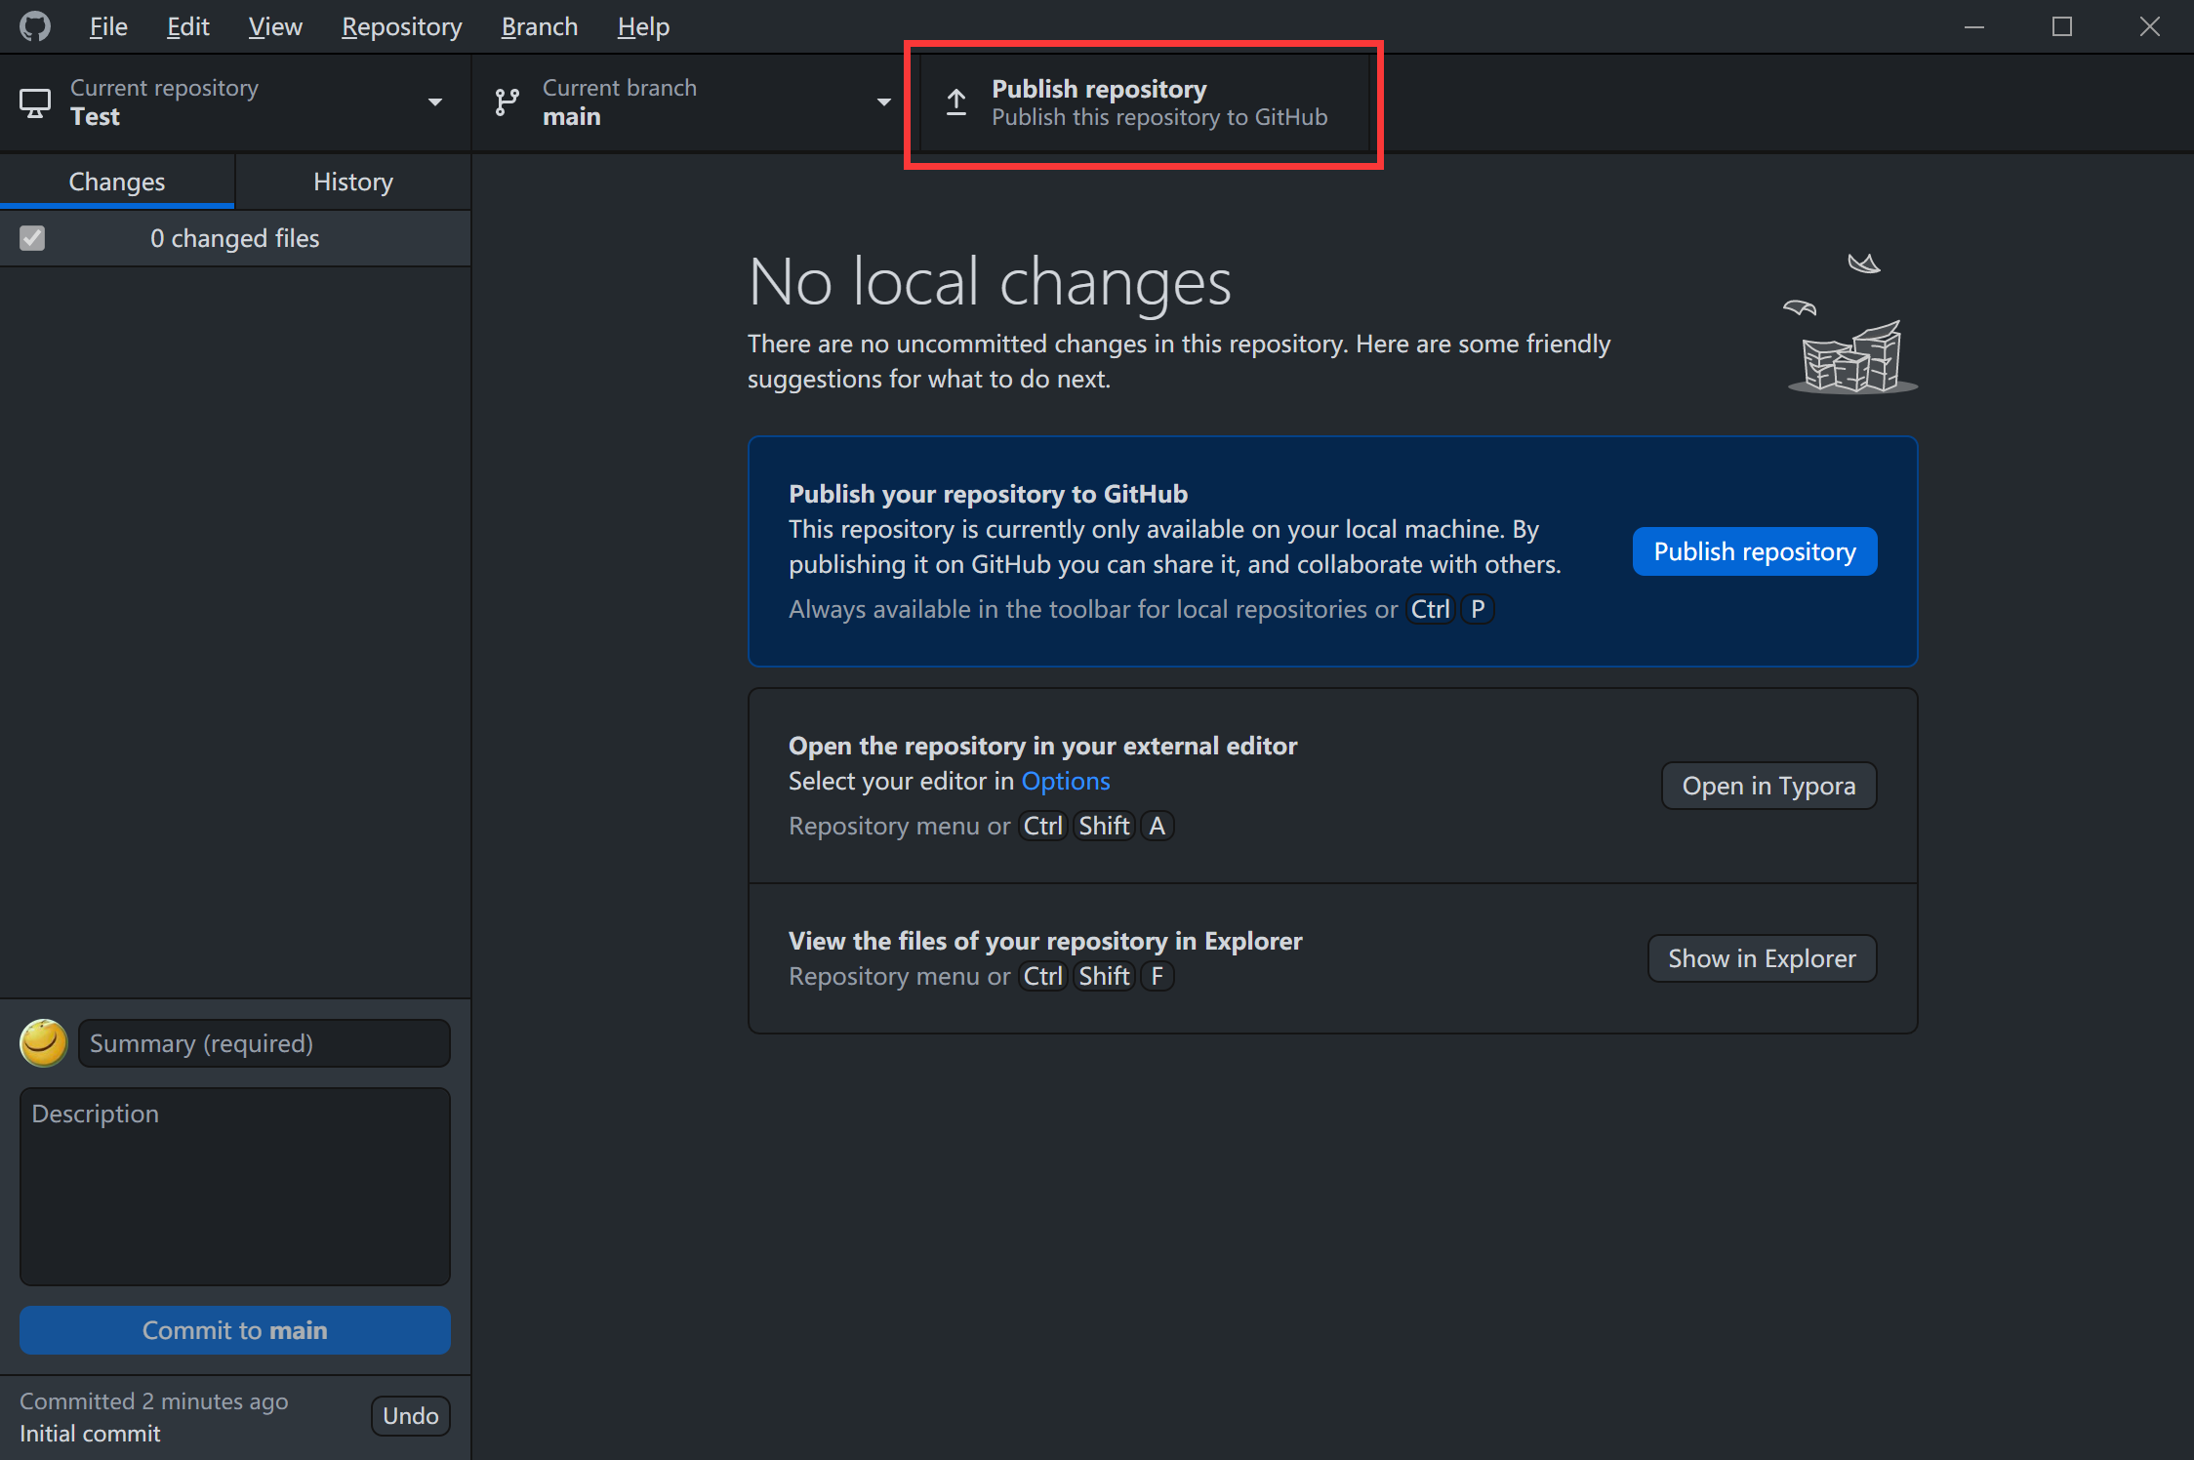Image resolution: width=2194 pixels, height=1460 pixels.
Task: Click the Summary input field
Action: tap(264, 1043)
